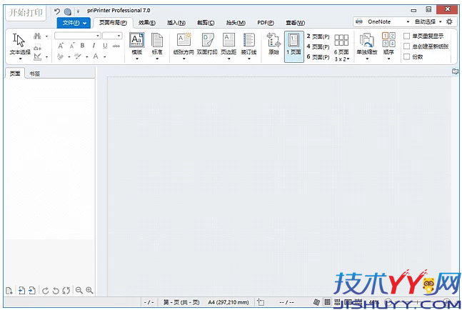Click the ruler measure icon
The image size is (462, 310).
[x=37, y=56]
